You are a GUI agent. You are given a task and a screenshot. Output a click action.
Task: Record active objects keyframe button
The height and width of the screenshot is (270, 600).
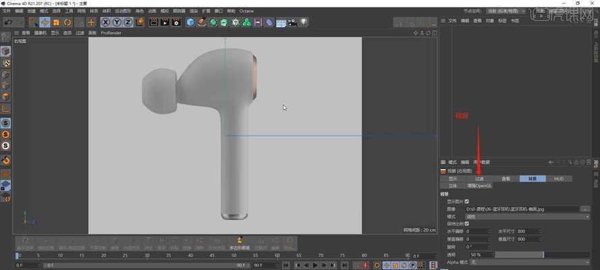tap(356, 265)
